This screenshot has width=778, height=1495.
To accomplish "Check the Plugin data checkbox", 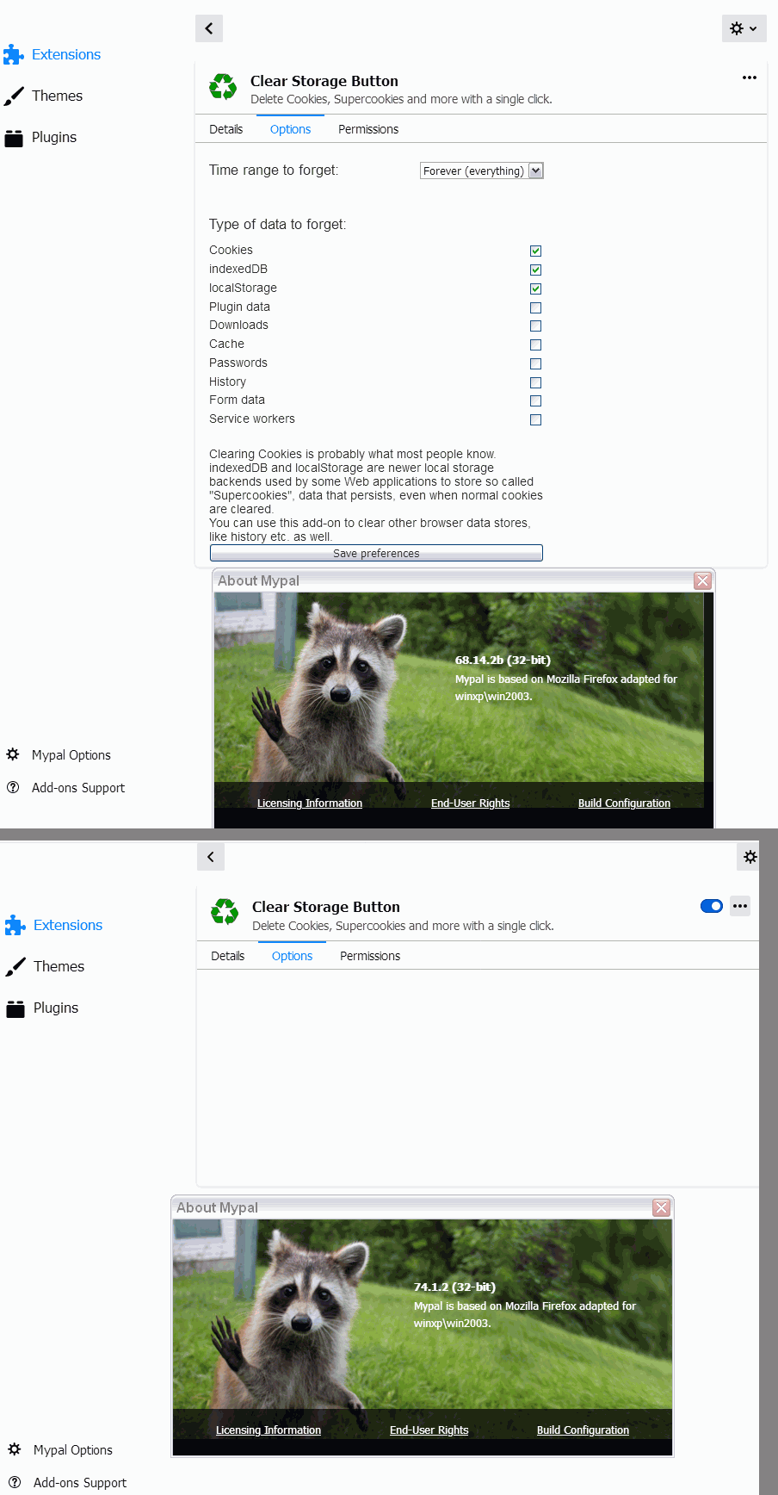I will [535, 307].
